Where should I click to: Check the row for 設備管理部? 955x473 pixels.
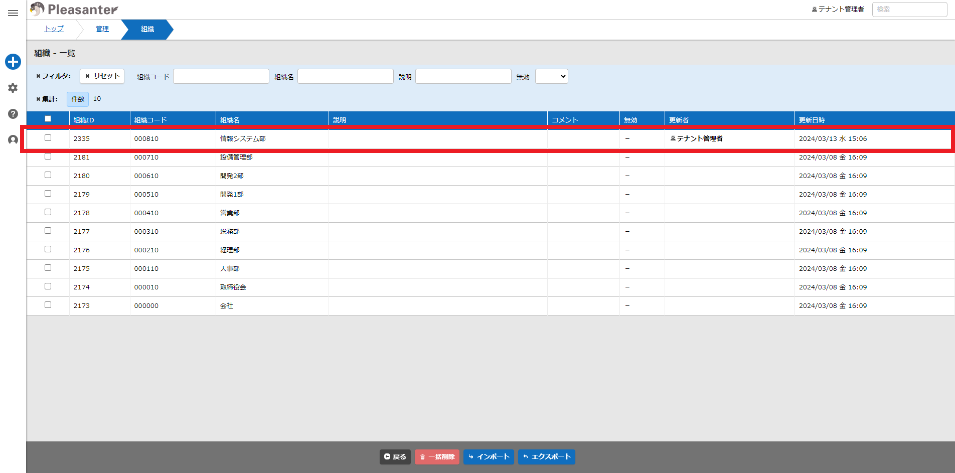pos(48,156)
